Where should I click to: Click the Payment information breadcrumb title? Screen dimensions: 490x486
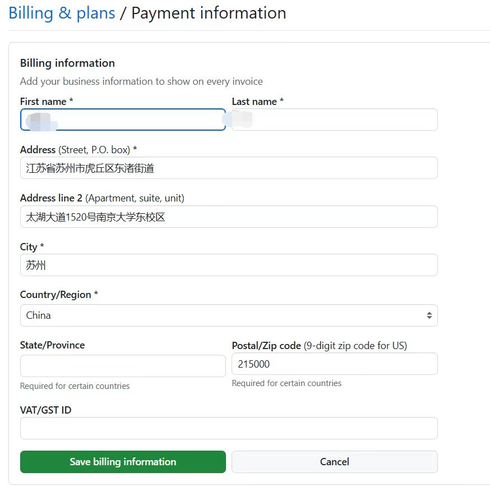pyautogui.click(x=209, y=13)
